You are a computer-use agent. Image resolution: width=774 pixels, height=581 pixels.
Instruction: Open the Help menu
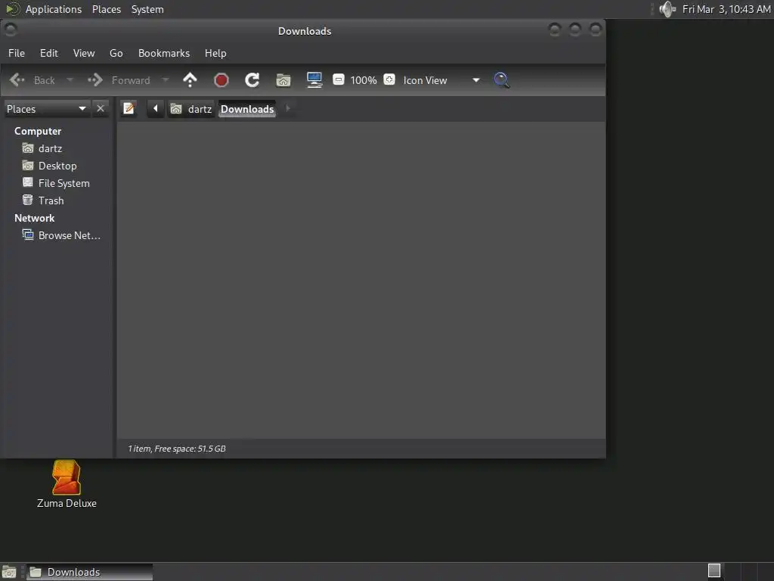215,53
